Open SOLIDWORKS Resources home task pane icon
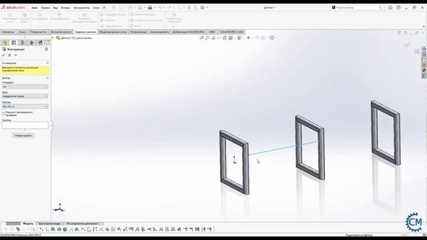This screenshot has height=240, width=427. pos(424,49)
